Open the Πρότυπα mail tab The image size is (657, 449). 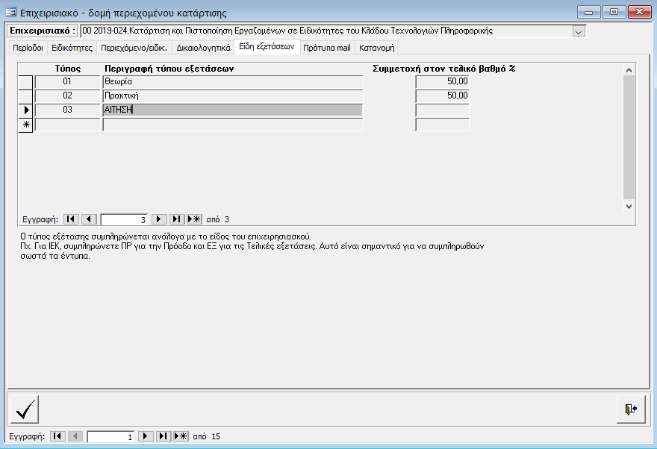(x=327, y=48)
